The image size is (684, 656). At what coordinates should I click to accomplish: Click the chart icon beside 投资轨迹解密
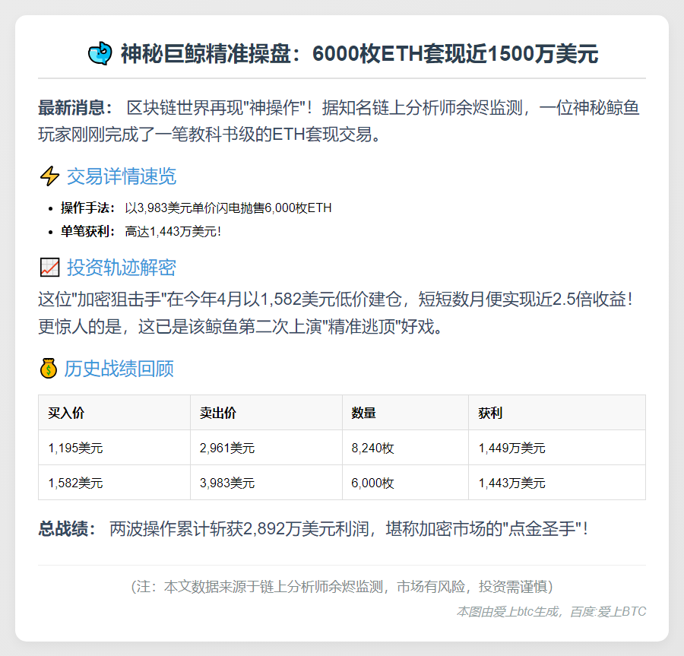point(49,268)
